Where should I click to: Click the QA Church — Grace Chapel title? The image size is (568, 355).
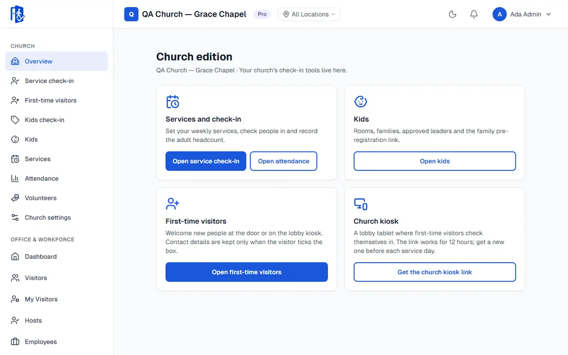click(x=194, y=14)
